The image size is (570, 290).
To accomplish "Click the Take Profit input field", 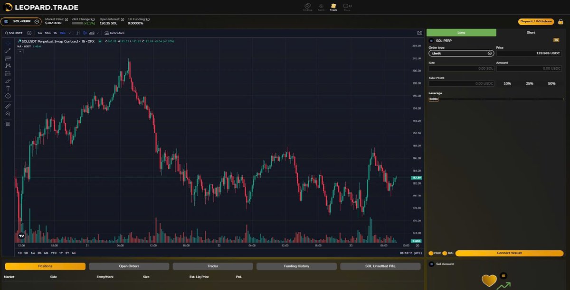I will (461, 83).
